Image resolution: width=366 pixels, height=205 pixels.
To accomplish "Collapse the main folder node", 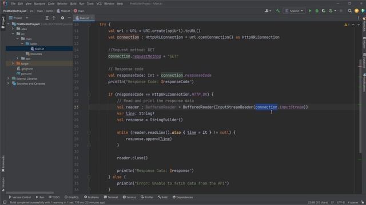I will click(x=18, y=39).
